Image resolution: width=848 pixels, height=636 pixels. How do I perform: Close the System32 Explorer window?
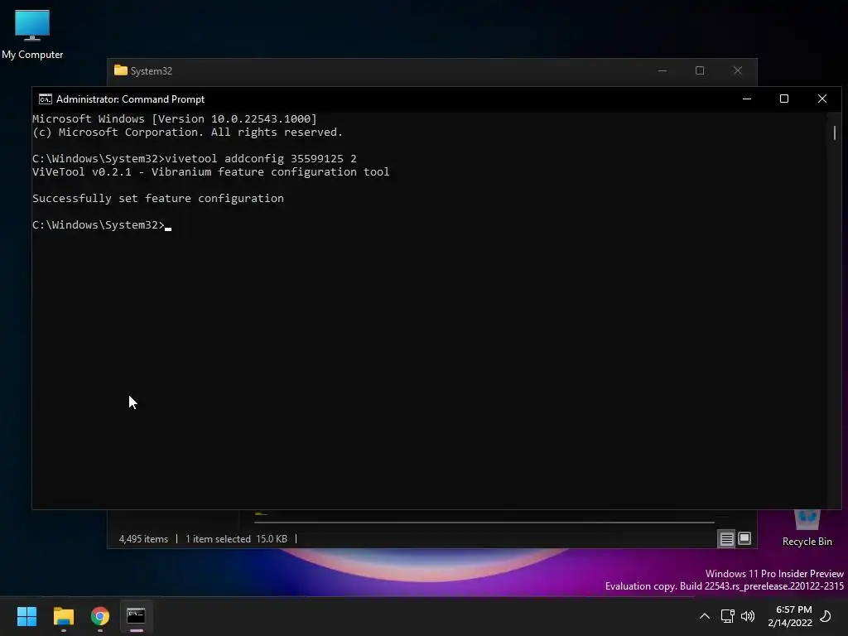(x=738, y=71)
